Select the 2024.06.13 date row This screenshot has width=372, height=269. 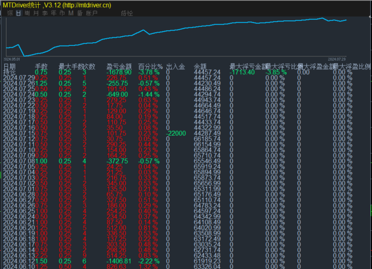[19, 256]
